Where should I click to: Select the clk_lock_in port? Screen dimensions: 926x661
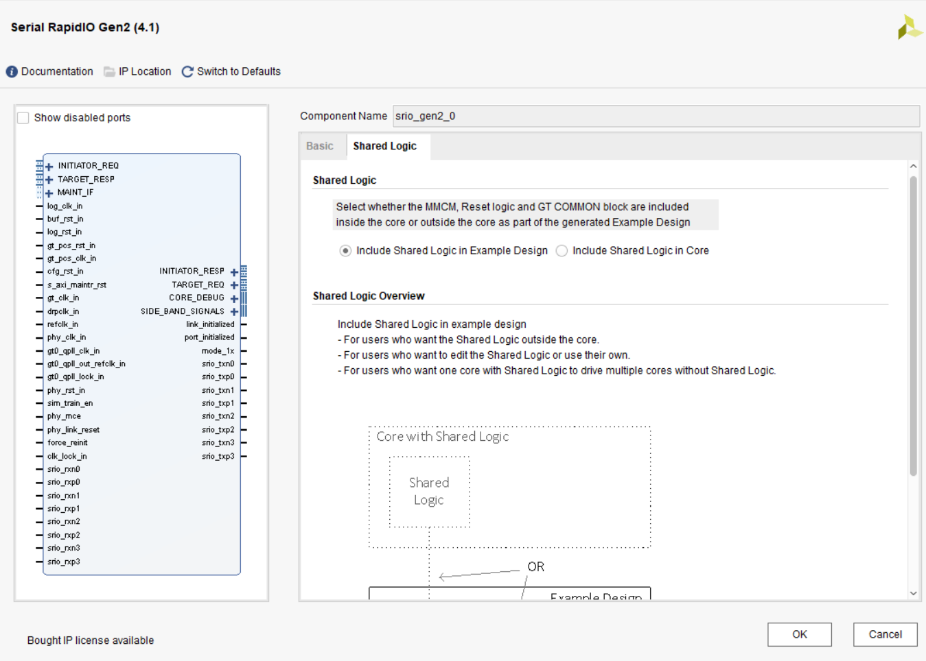point(67,456)
